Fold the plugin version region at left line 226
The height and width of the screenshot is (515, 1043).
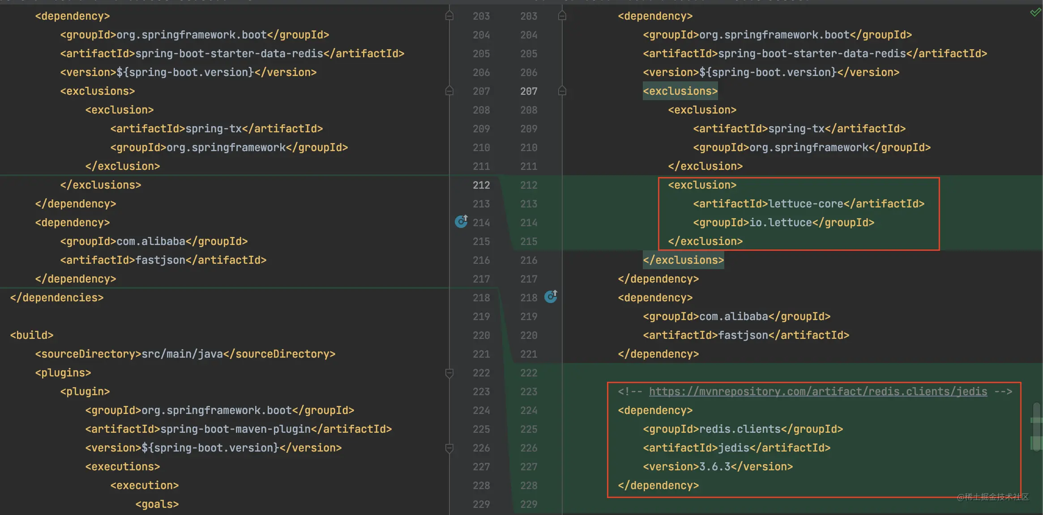(x=449, y=448)
